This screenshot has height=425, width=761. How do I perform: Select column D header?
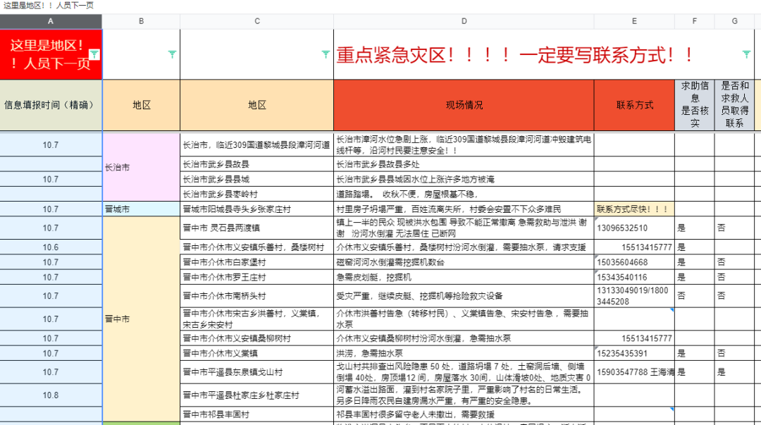tap(464, 21)
